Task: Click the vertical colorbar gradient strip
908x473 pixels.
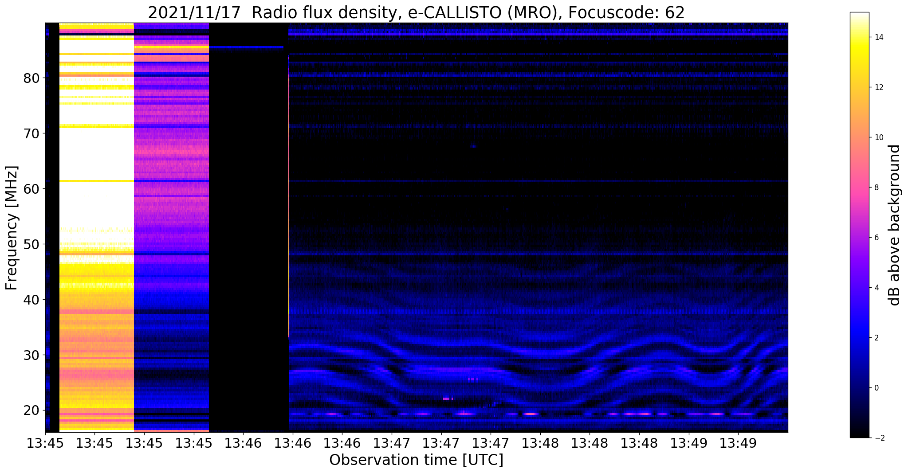Action: click(859, 225)
